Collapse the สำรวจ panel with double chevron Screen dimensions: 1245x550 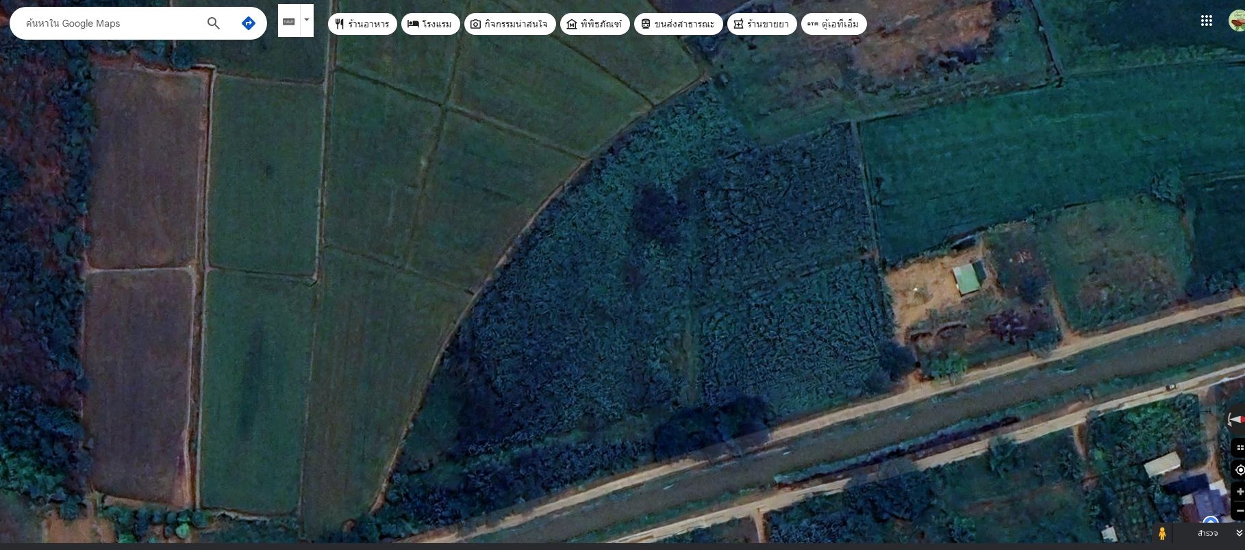point(1238,533)
